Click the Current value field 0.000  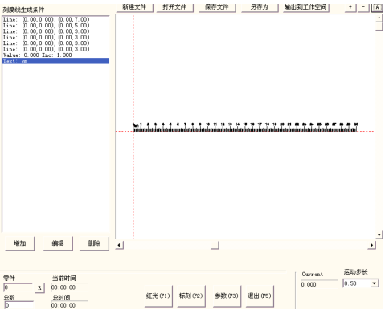coord(319,284)
